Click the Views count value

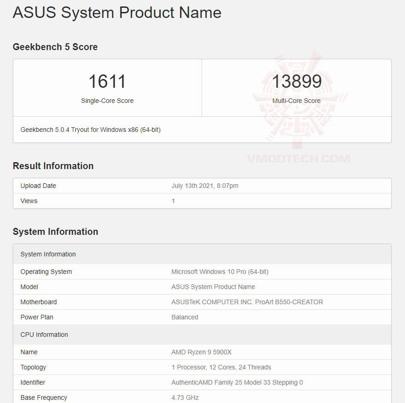click(x=172, y=201)
